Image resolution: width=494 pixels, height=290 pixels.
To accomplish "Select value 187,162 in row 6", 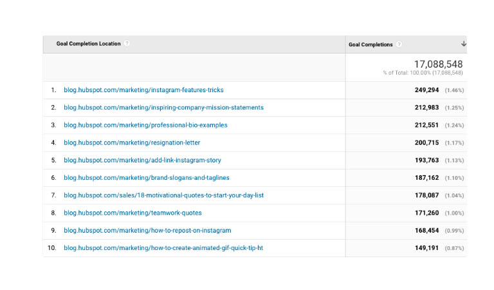I will click(x=426, y=178).
